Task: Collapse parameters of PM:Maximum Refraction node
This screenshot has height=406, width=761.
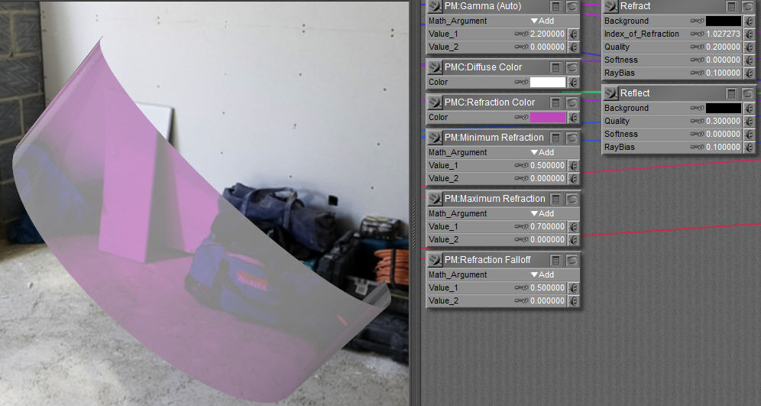Action: (556, 199)
